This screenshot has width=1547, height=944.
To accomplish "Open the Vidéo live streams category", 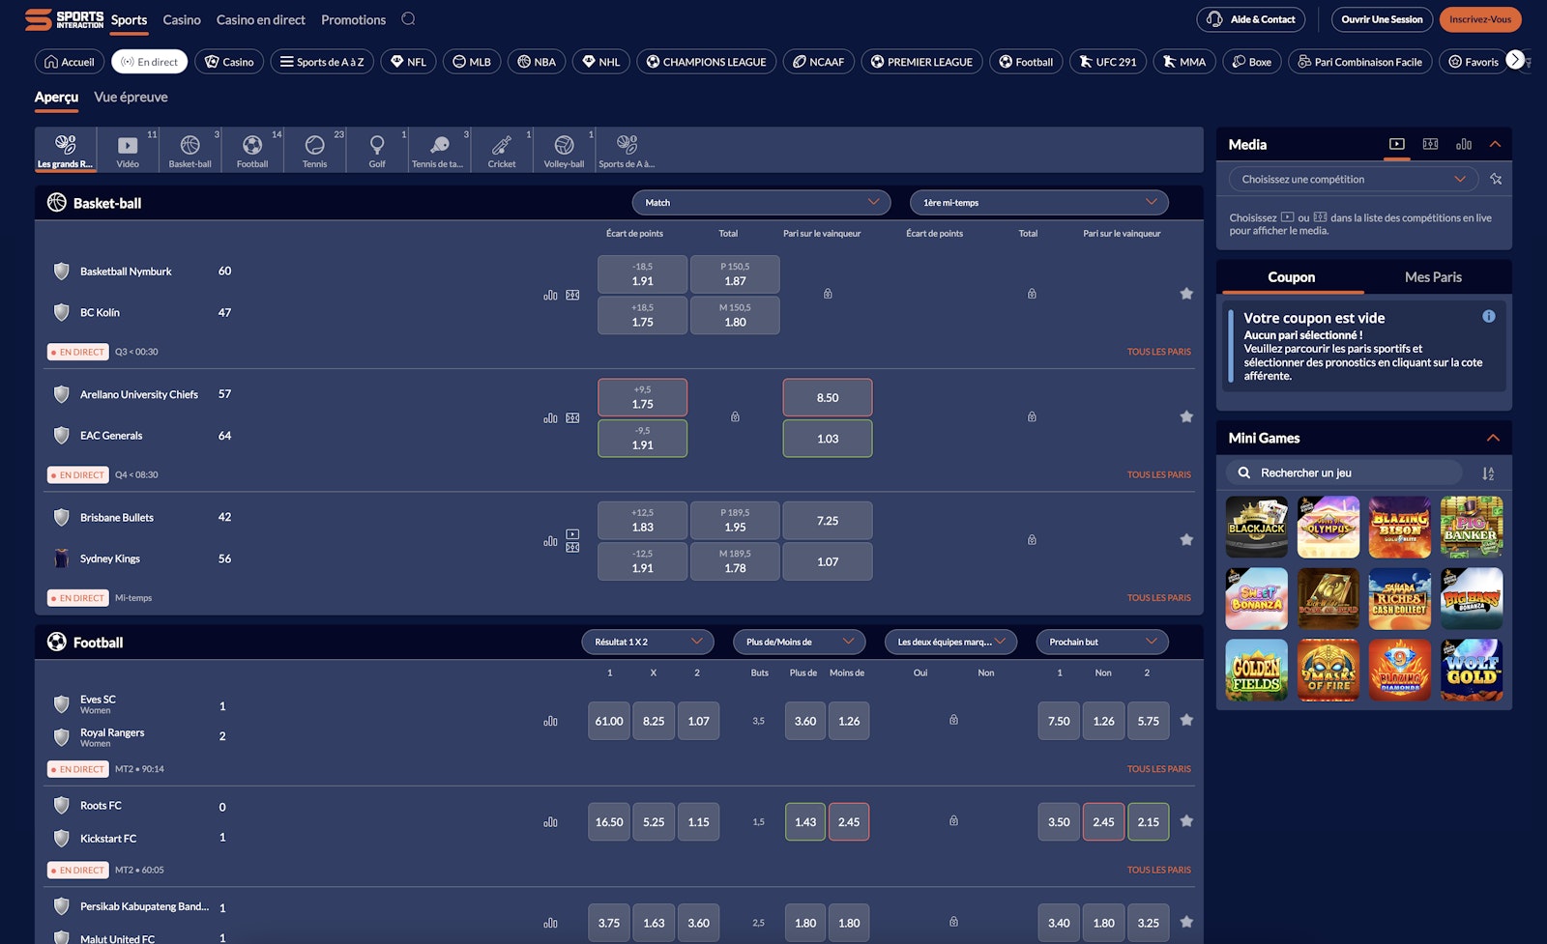I will [127, 147].
